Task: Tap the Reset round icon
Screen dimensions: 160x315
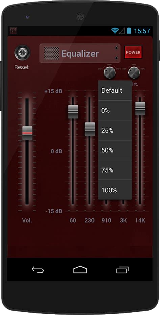Action: pos(22,53)
